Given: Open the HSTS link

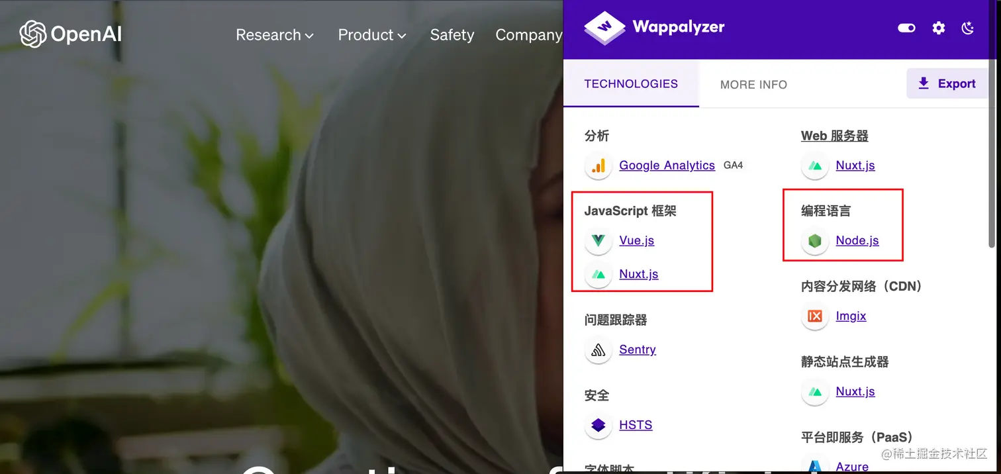Looking at the screenshot, I should (x=636, y=425).
